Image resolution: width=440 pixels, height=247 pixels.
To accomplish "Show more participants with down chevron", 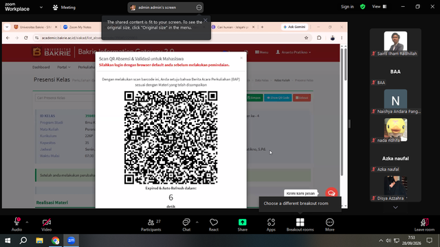I will coord(395,207).
